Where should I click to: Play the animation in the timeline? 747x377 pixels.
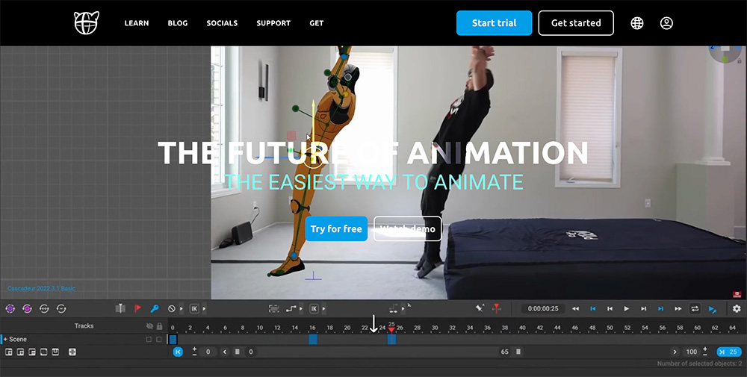pyautogui.click(x=627, y=308)
